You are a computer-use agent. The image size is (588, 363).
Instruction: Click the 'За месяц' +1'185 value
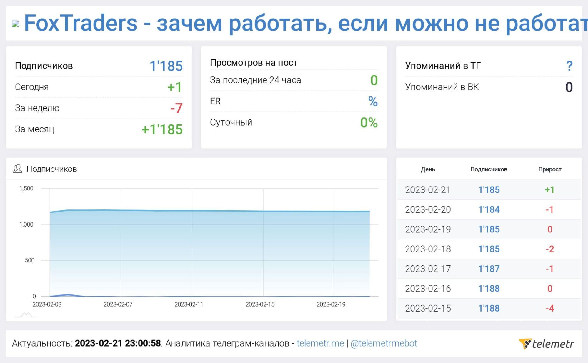[x=162, y=129]
